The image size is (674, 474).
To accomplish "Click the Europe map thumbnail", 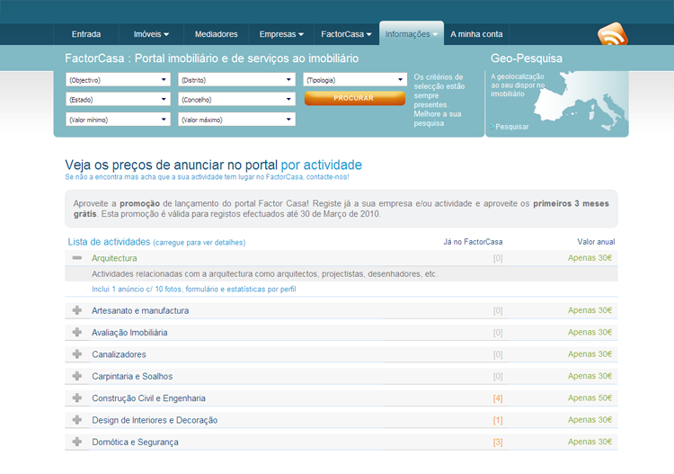I will [x=581, y=101].
